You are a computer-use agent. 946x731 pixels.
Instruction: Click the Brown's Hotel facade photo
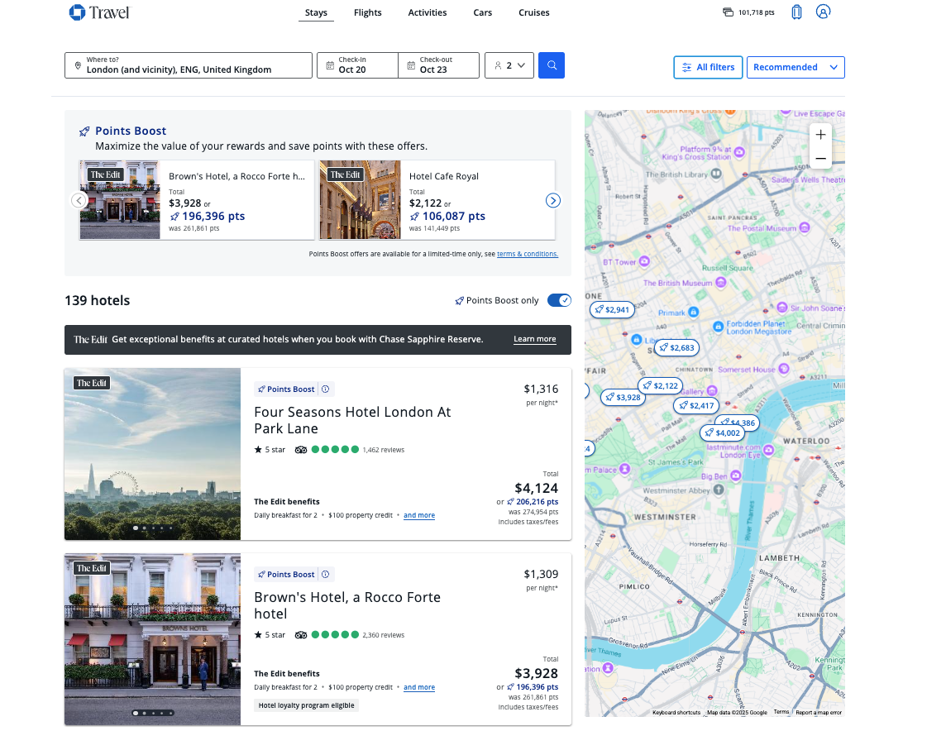[x=153, y=638]
